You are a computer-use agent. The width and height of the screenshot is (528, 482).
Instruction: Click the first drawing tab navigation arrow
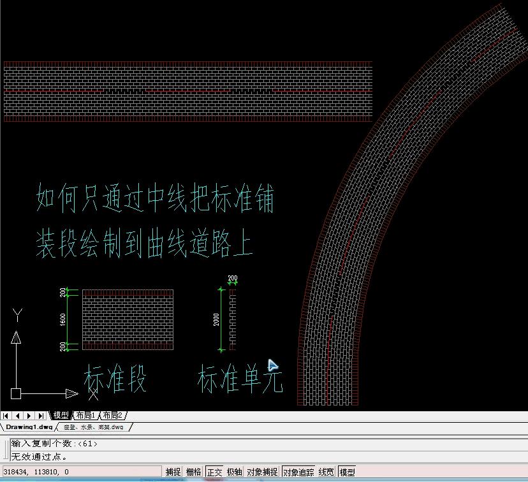coord(5,414)
